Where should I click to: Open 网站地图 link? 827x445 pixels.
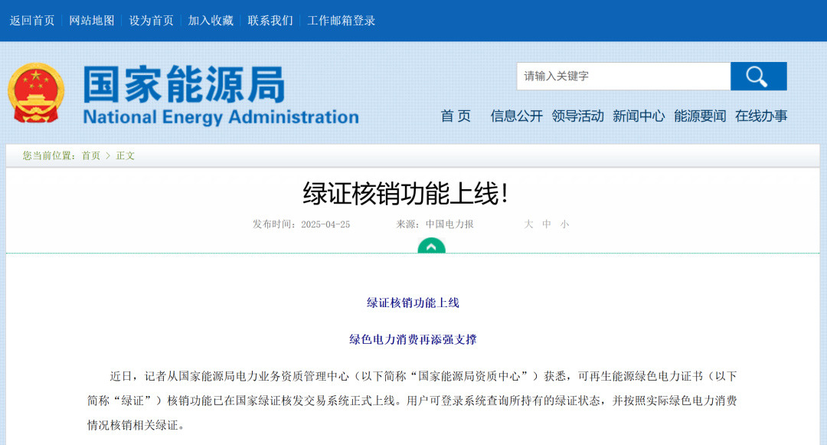92,21
